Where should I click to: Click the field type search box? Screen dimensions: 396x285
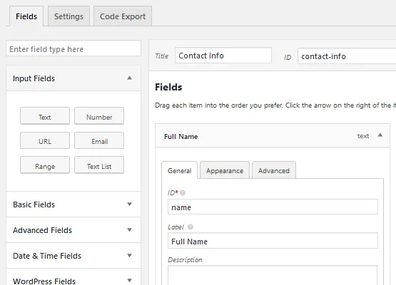(x=73, y=48)
